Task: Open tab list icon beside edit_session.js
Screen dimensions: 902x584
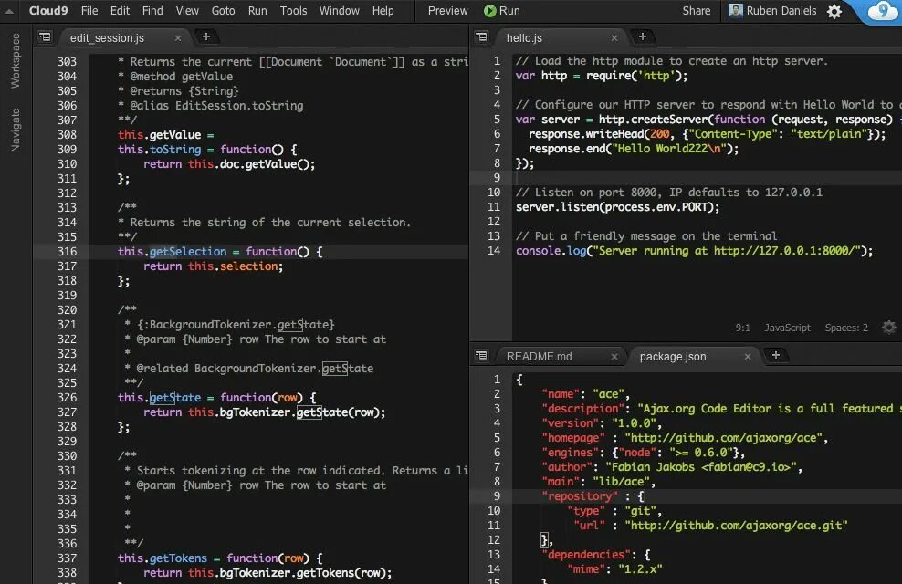Action: [x=45, y=36]
